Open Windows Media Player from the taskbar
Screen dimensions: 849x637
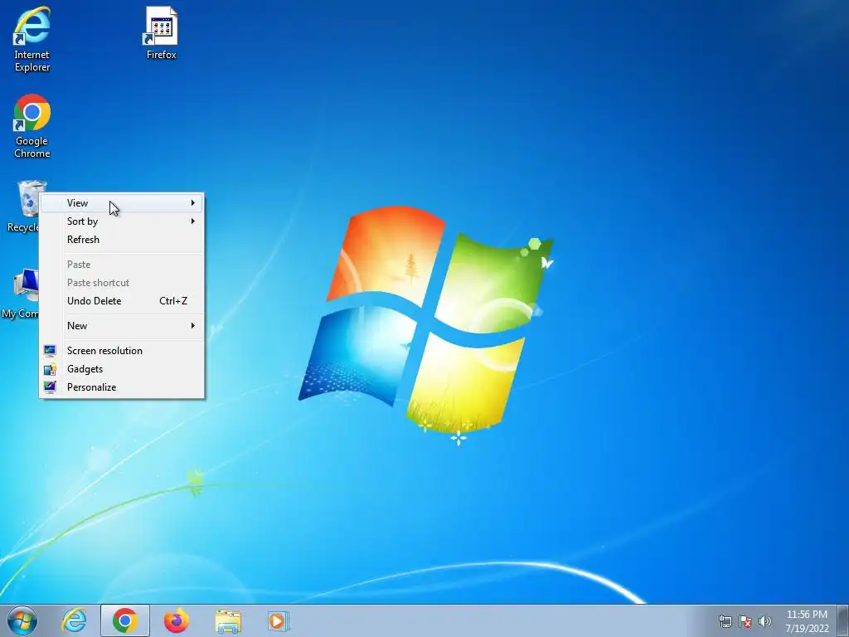pyautogui.click(x=279, y=620)
